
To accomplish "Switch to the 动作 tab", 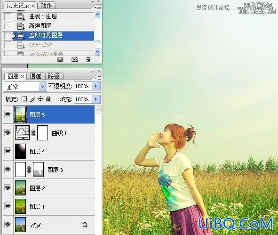I will point(47,5).
